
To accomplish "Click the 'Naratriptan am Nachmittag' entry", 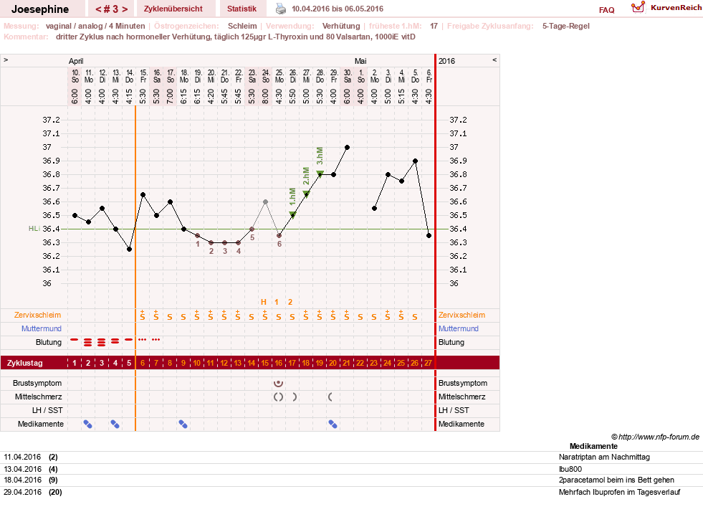I will coord(604,457).
